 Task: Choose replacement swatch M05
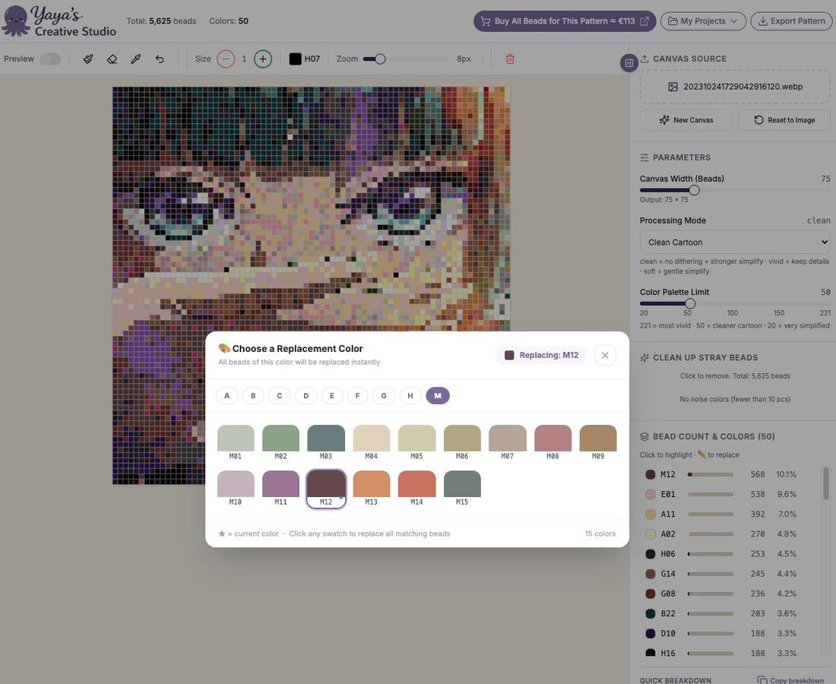[x=417, y=442]
